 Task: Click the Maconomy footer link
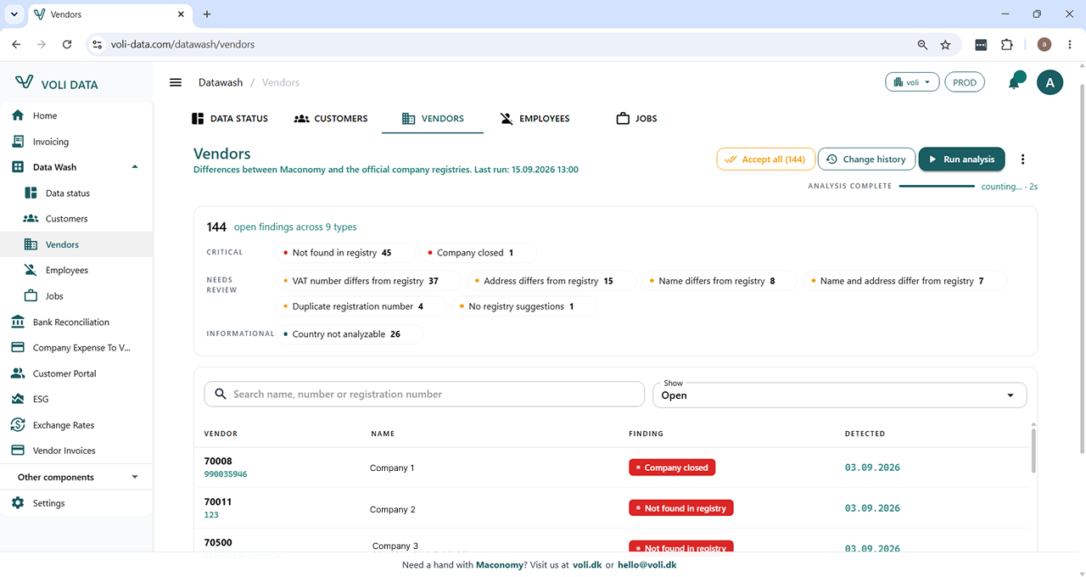click(x=499, y=565)
